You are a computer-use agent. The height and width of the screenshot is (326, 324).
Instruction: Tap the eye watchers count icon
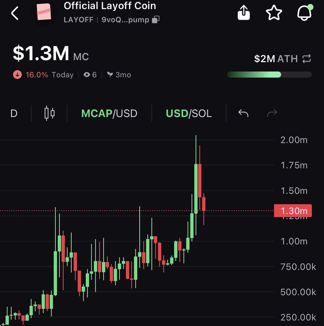click(x=87, y=74)
